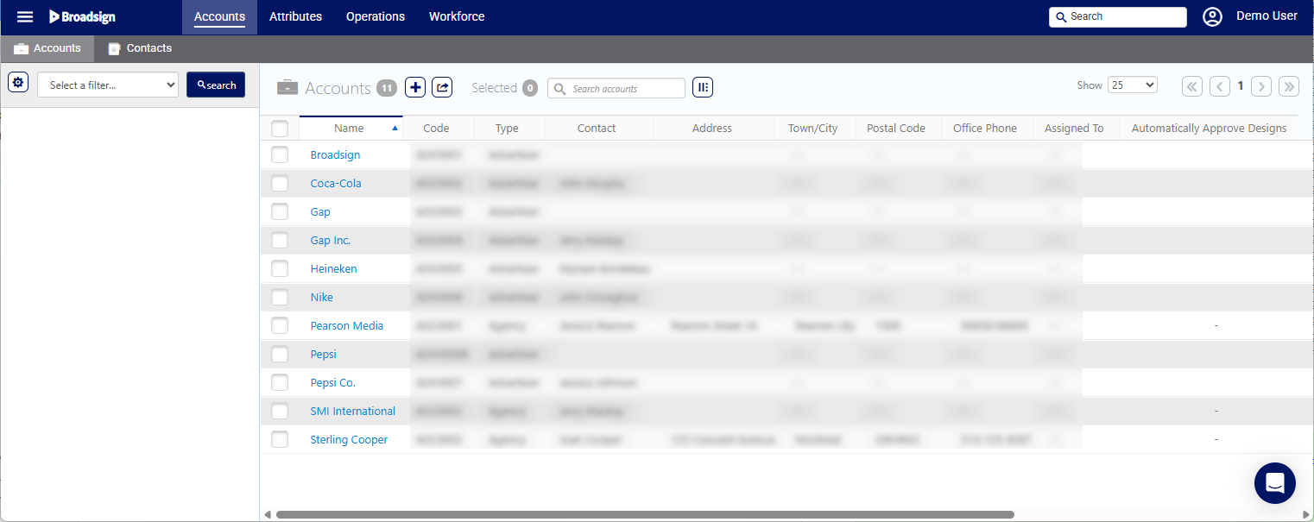Sort by the Postal Code column header

896,129
